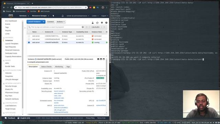
Task: Open the Actions dropdown
Action: coord(60,22)
